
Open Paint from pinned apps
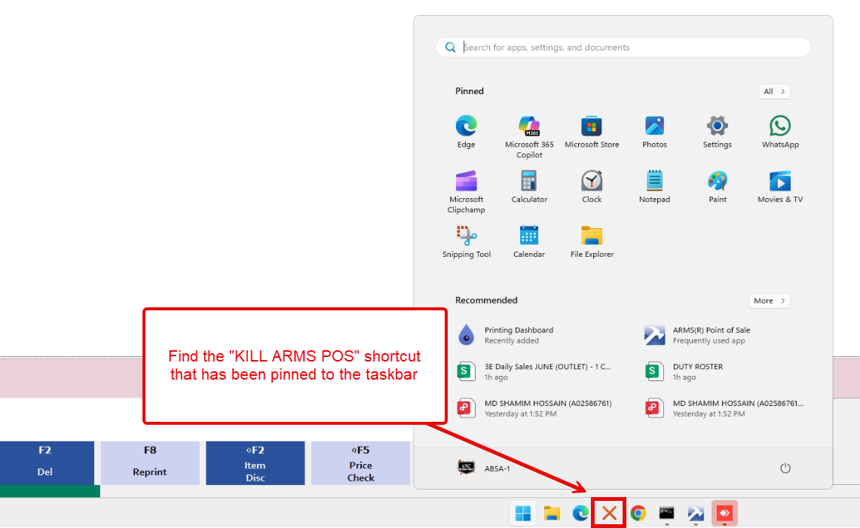coord(718,187)
